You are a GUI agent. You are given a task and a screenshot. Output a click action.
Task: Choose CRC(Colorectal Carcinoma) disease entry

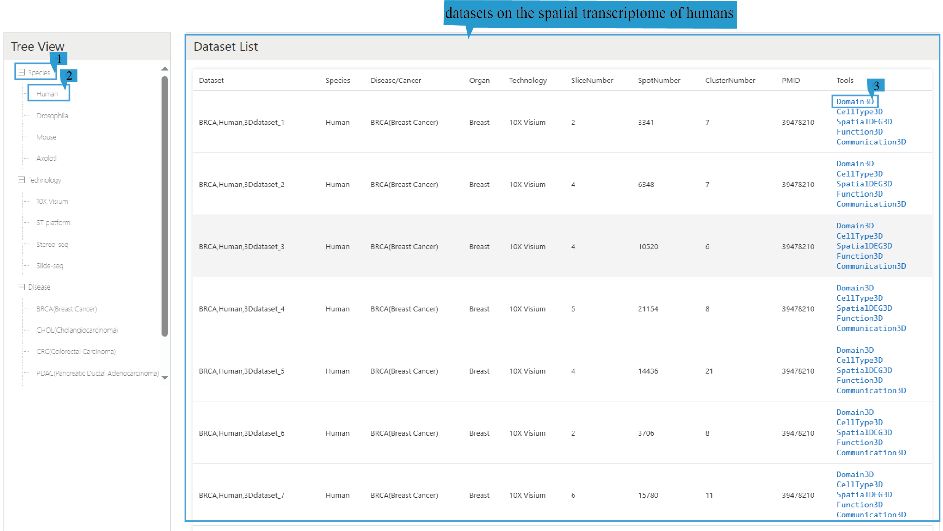click(x=76, y=351)
